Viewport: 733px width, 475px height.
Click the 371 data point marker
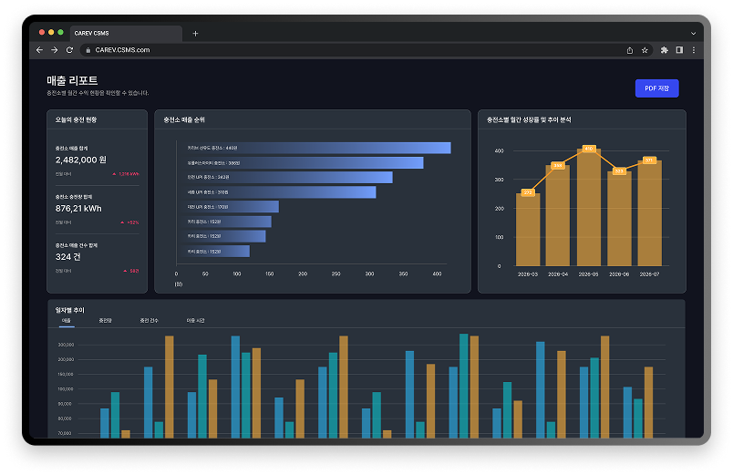point(649,160)
